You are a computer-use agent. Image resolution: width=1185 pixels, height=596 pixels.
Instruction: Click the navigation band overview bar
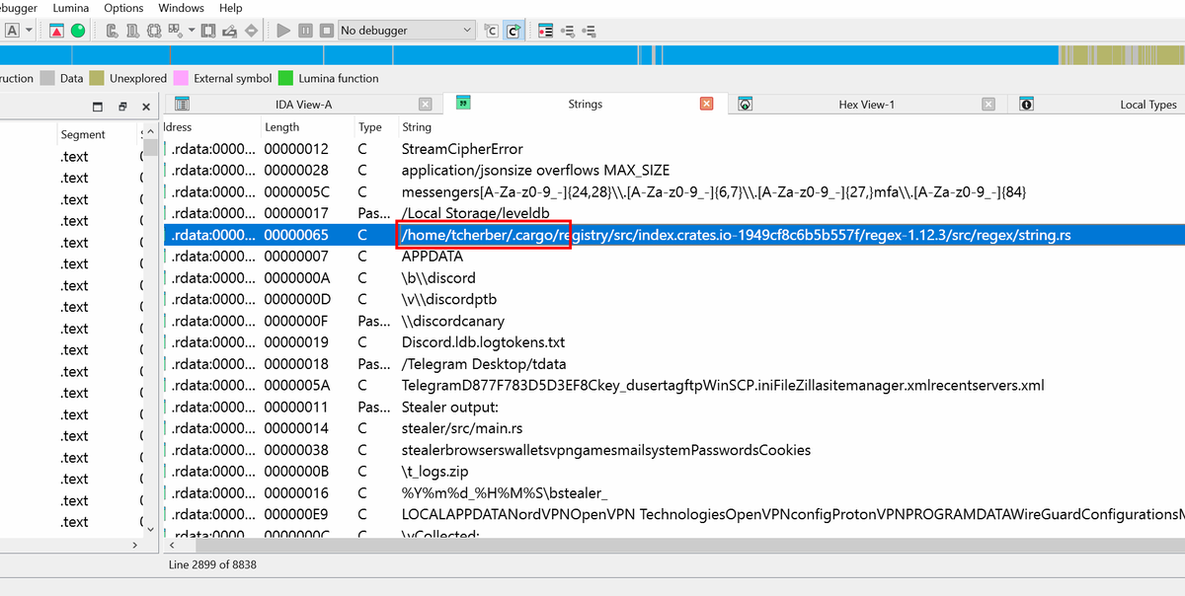(x=592, y=55)
